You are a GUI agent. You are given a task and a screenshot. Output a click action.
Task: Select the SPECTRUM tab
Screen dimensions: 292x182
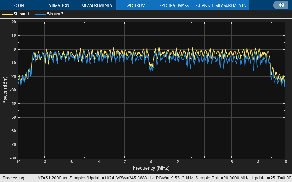point(135,5)
